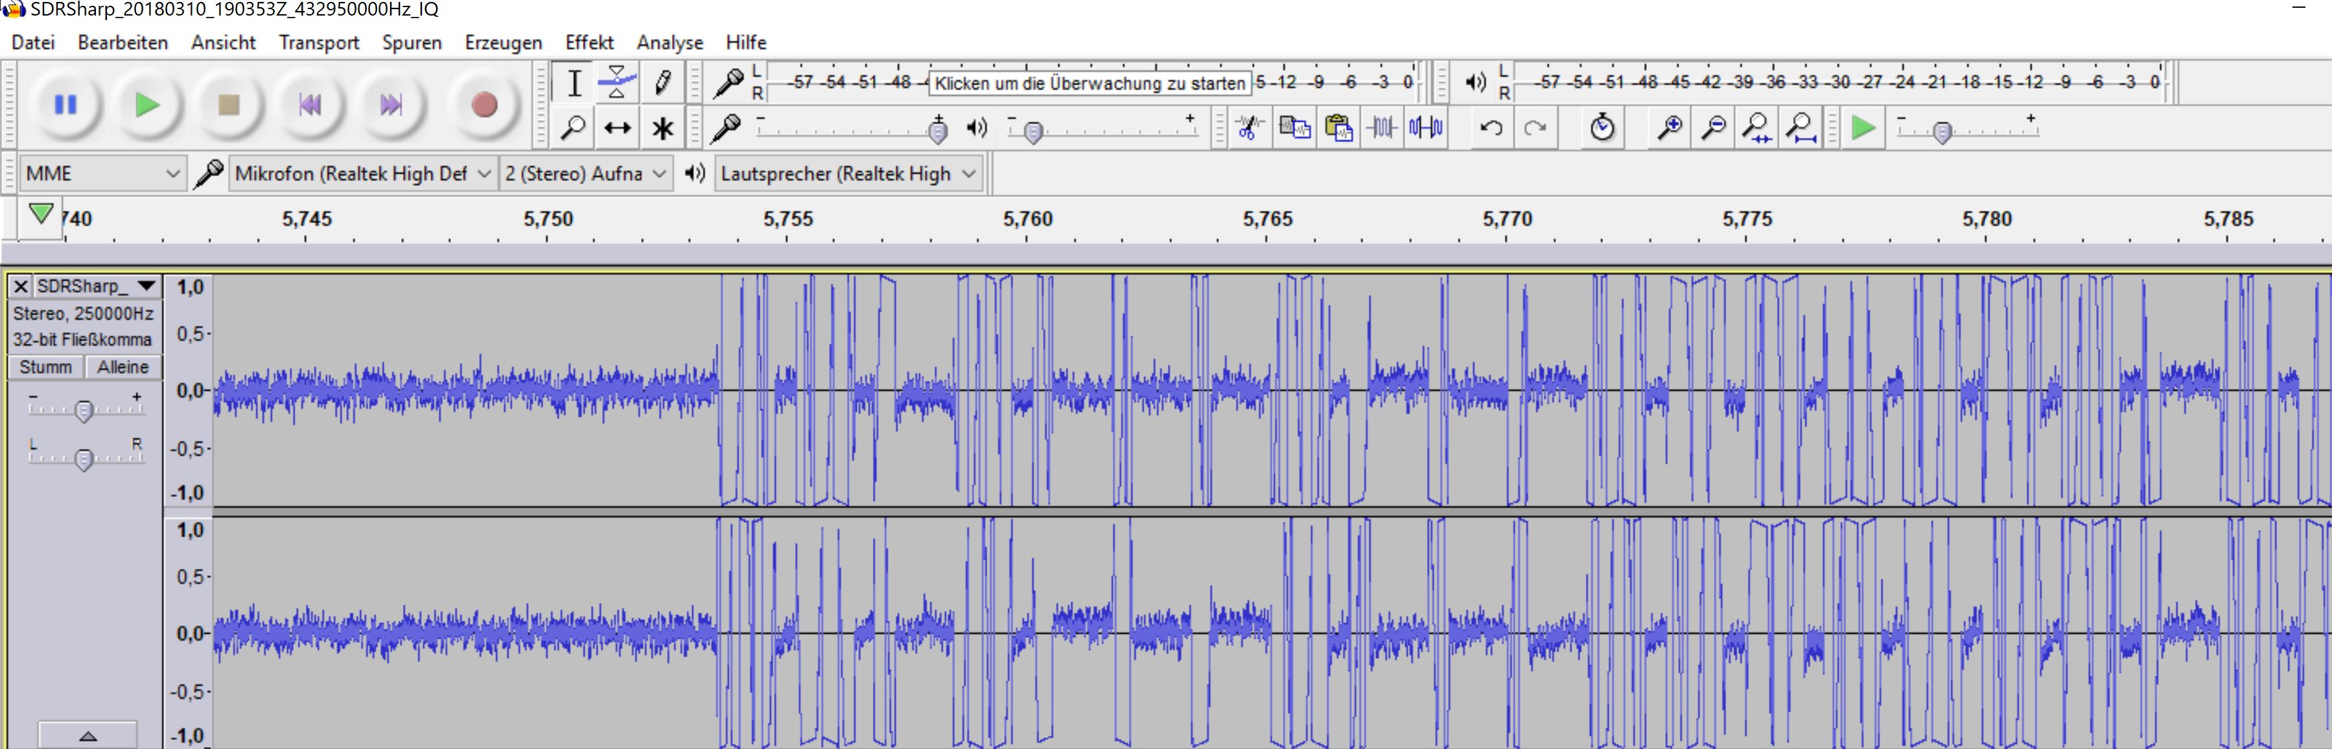Adjust the recording volume slider
Image resolution: width=2332 pixels, height=749 pixels.
[x=852, y=130]
